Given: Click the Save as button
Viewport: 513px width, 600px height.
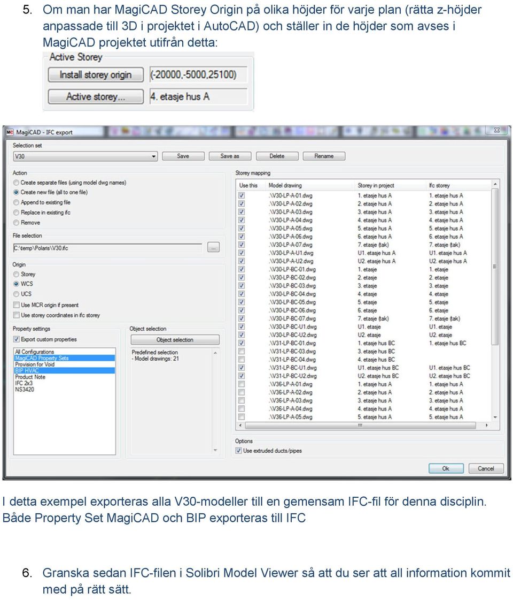Looking at the screenshot, I should (x=230, y=156).
